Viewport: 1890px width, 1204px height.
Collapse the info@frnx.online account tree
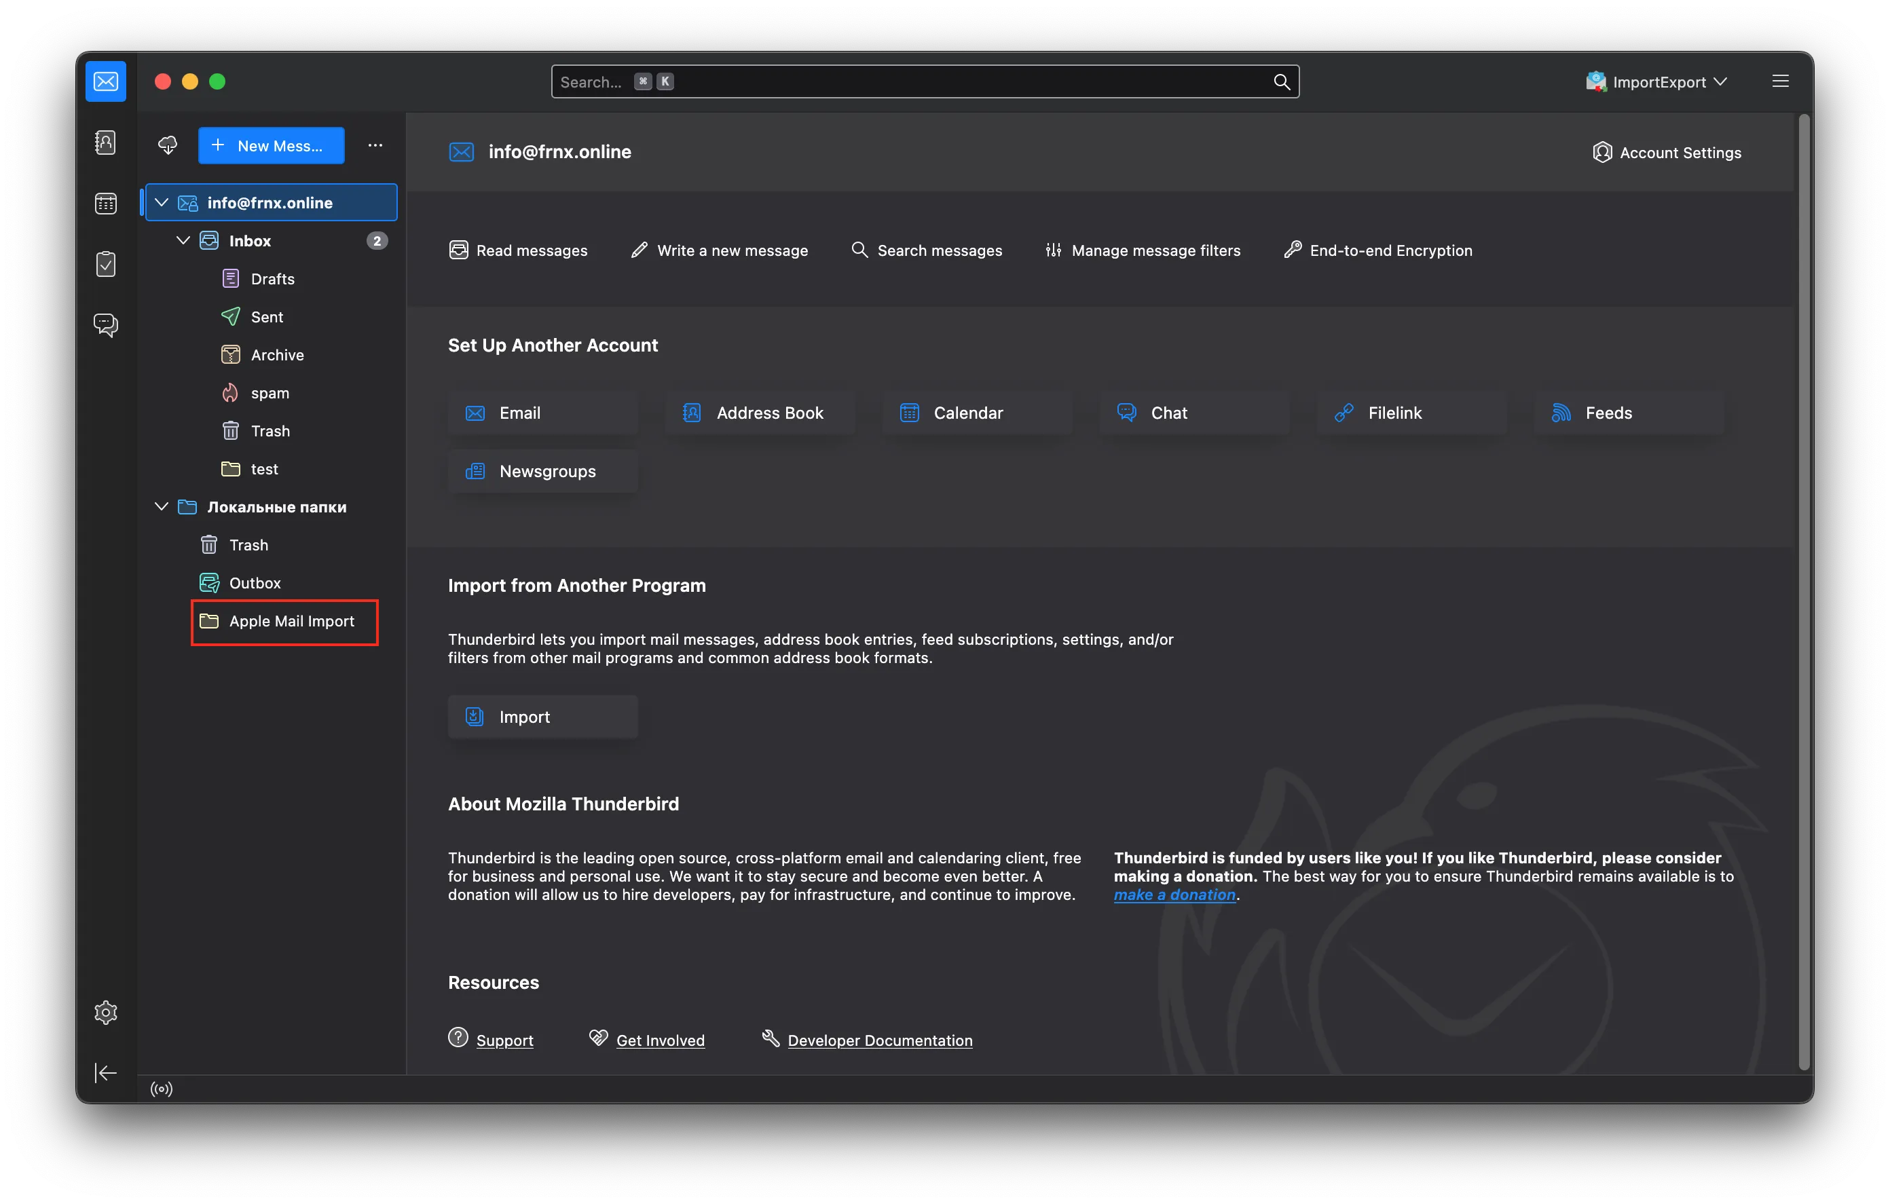point(162,202)
